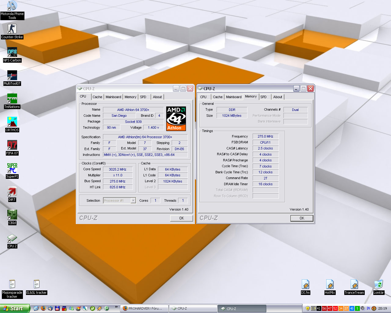Click the Level 2 cache 1024 KBytes value
Viewport: 391px width, 313px height.
tap(173, 181)
